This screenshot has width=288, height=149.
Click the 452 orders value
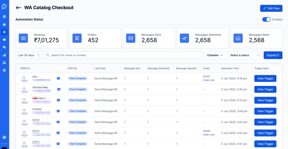(93, 40)
